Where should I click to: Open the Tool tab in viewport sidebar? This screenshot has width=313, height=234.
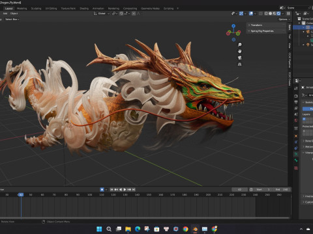click(290, 36)
